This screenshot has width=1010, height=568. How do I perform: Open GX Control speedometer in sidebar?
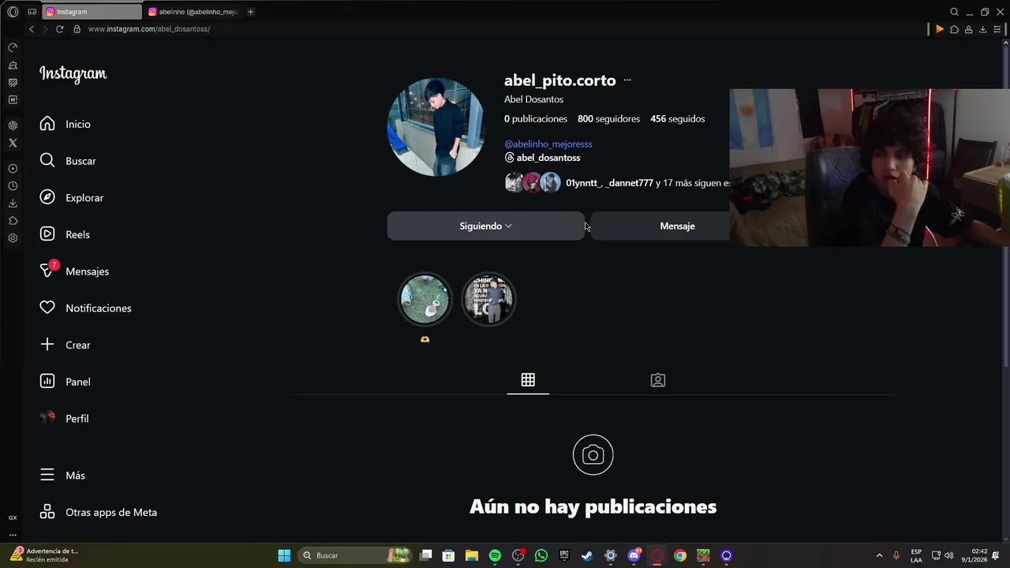(13, 47)
